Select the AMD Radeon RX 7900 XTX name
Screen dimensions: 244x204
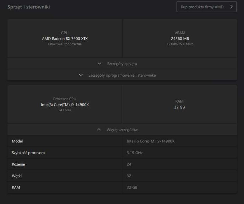coord(65,38)
